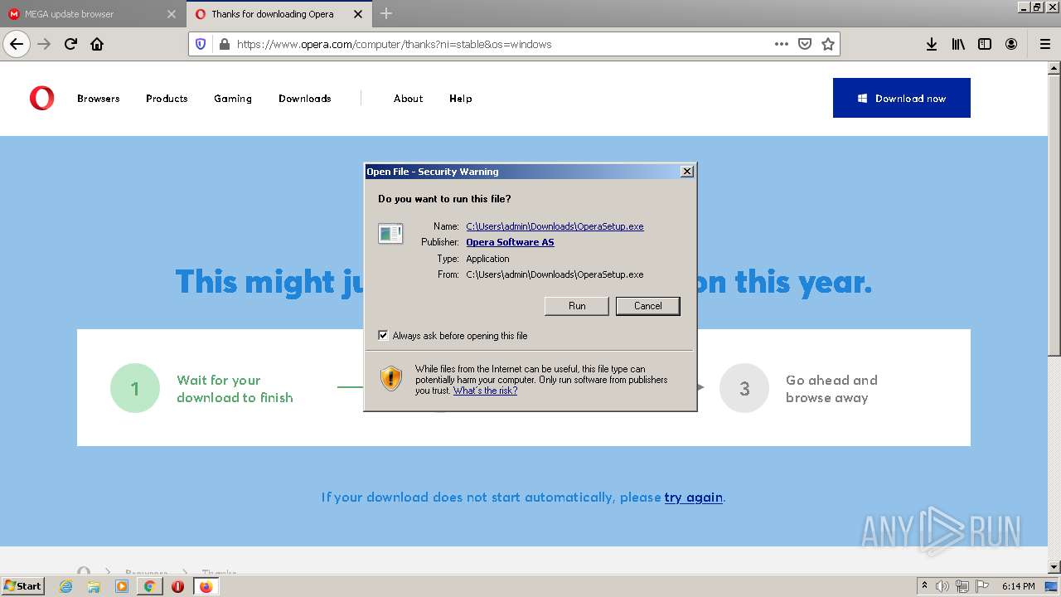Open What's the risk? link
The image size is (1061, 597).
(x=485, y=391)
